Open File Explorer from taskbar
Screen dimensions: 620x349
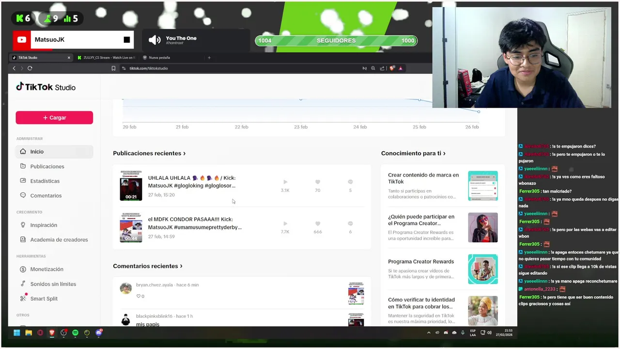pyautogui.click(x=29, y=333)
